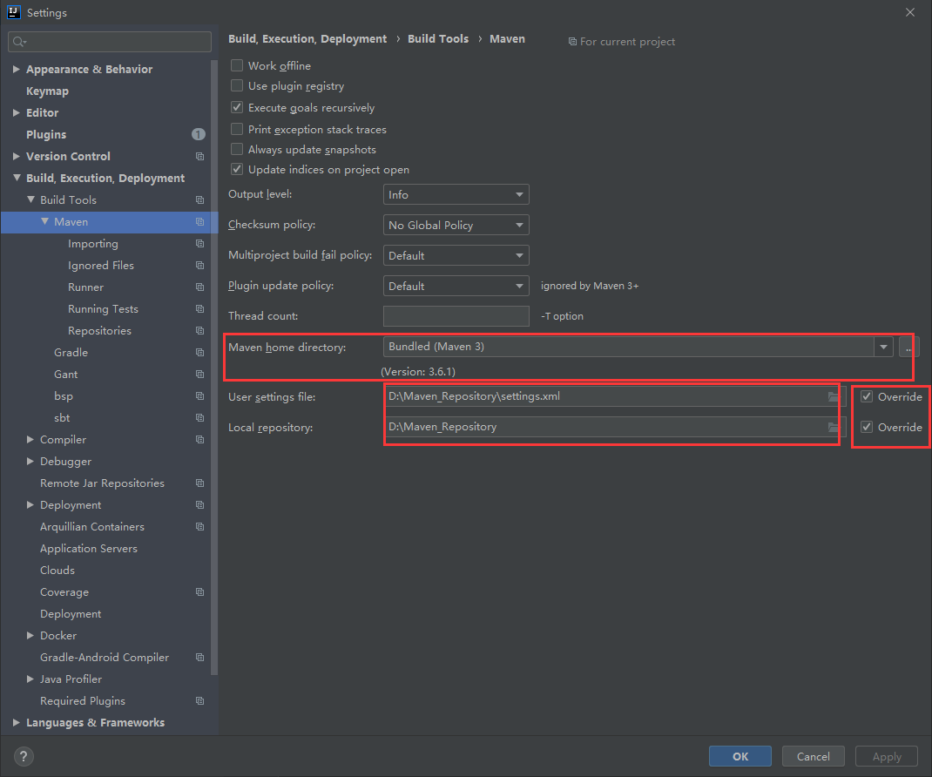The width and height of the screenshot is (932, 777).
Task: Click Build Tools breadcrumb link
Action: (x=438, y=38)
